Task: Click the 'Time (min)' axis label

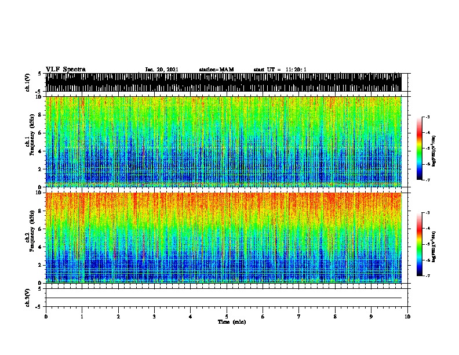Action: [232, 322]
